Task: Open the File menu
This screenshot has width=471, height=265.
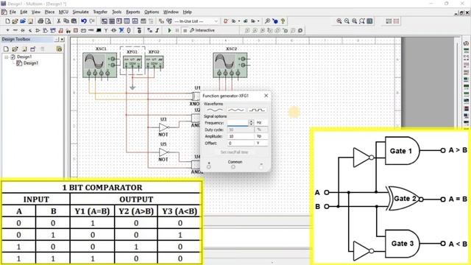Action: point(13,12)
